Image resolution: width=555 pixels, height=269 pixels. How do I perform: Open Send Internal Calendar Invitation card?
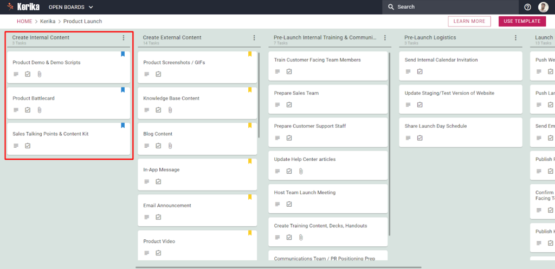tap(461, 66)
